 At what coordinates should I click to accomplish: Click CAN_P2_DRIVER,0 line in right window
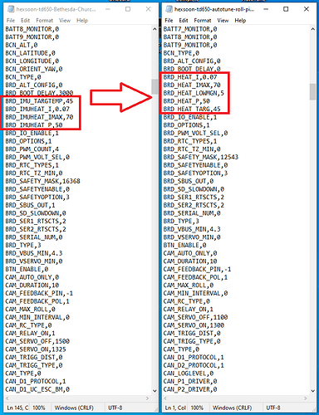point(190,389)
